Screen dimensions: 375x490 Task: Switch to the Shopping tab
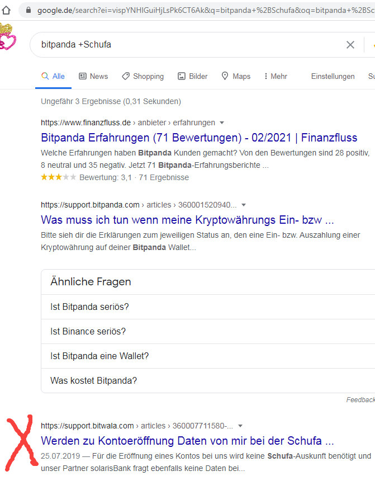coord(143,76)
